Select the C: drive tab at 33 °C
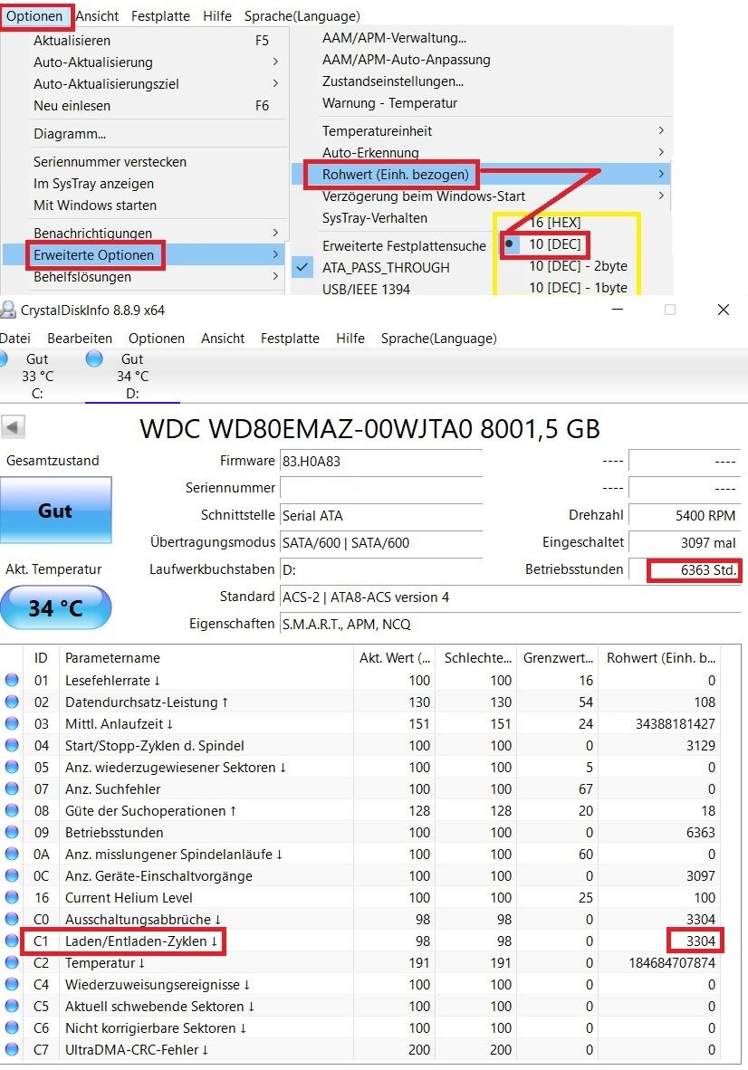 tap(37, 376)
